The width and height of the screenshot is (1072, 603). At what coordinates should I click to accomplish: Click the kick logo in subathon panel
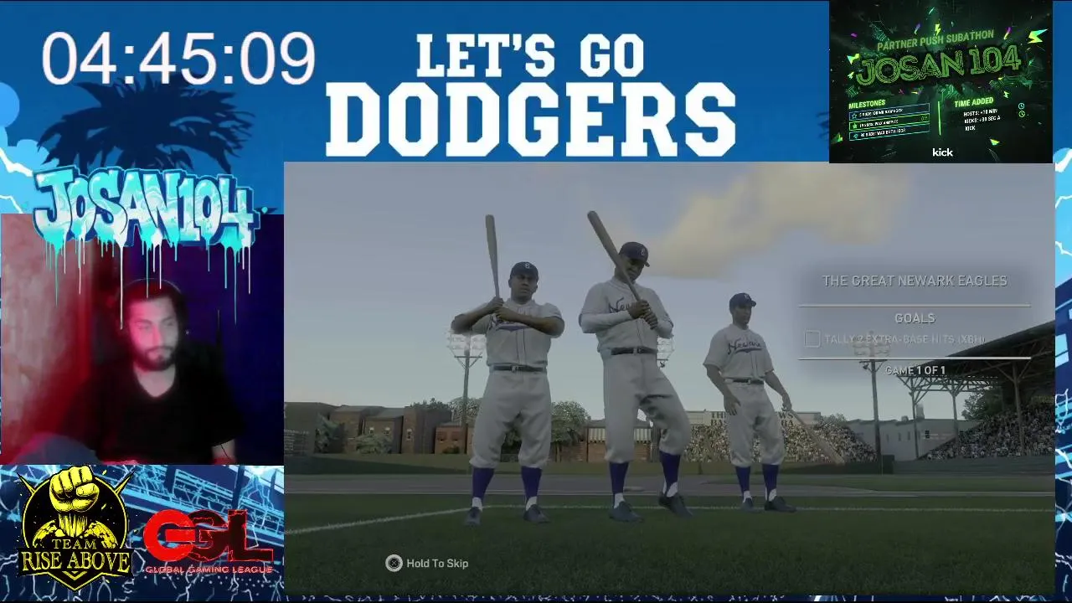point(942,152)
